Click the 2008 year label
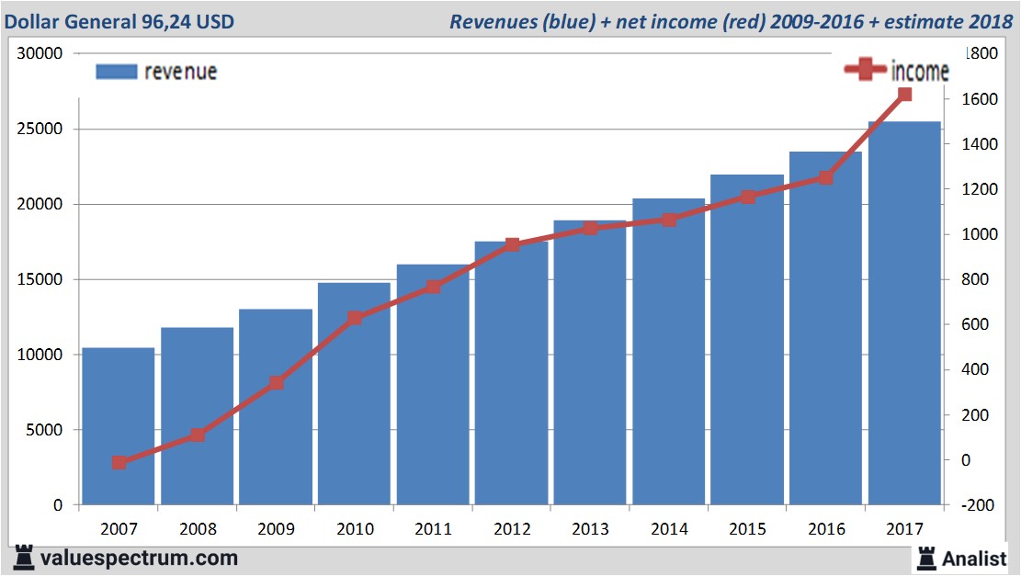This screenshot has height=576, width=1021. point(198,528)
